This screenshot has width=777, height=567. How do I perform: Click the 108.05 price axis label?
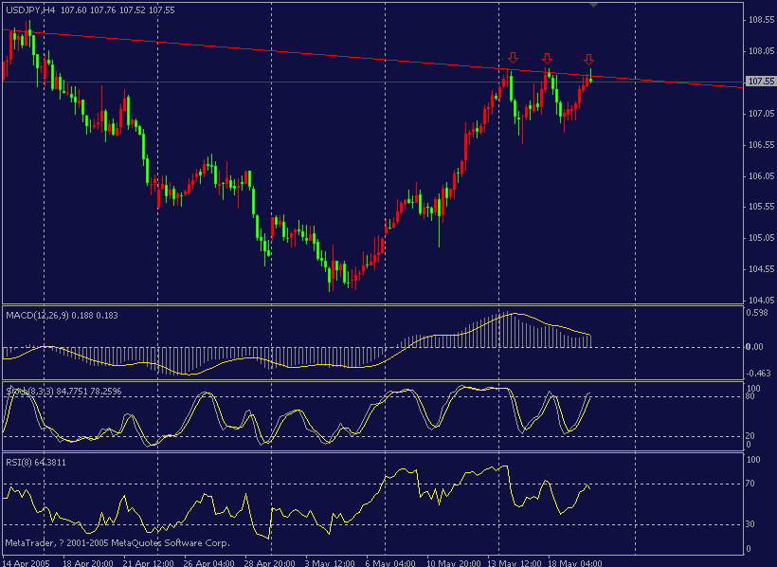point(761,51)
